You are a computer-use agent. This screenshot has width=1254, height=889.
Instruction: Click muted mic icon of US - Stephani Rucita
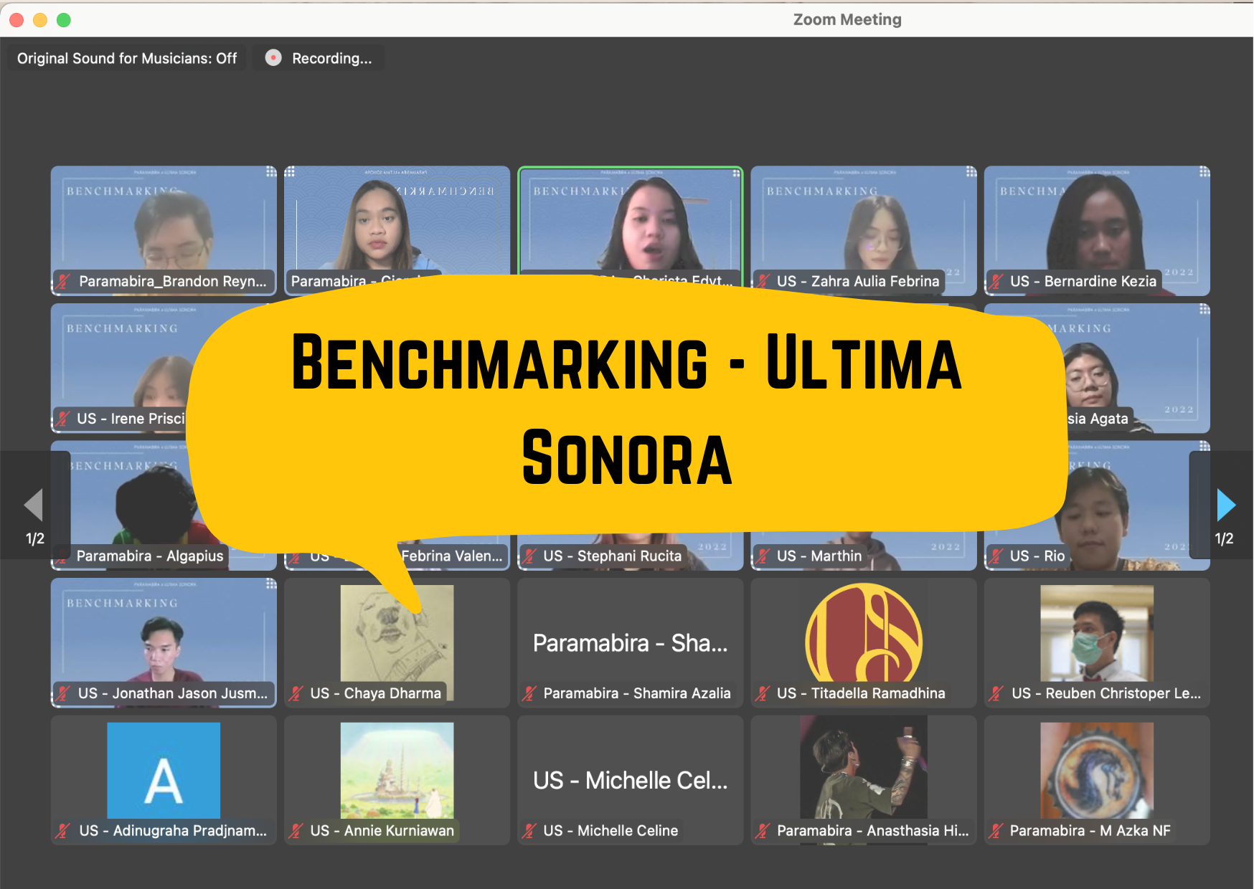point(529,556)
